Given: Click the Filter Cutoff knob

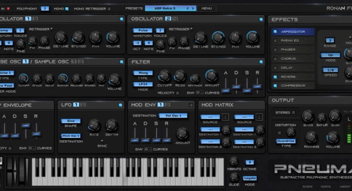Looking at the screenshot, I should point(164,75).
